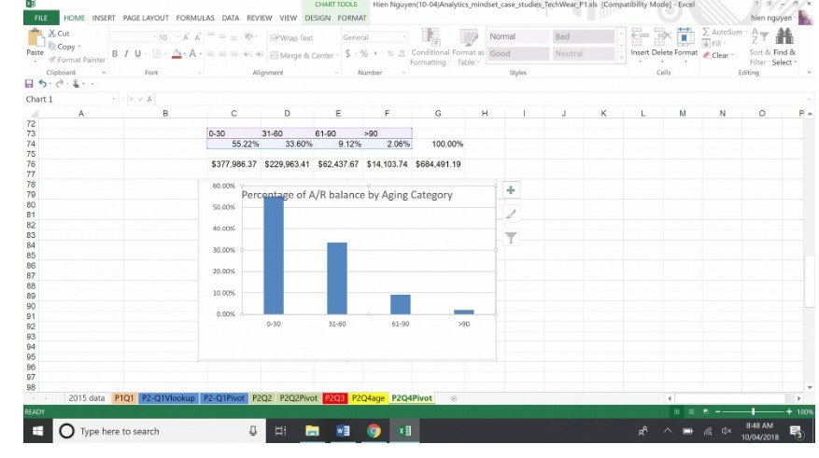Open Chart Styles brush button
The width and height of the screenshot is (819, 458).
[511, 214]
